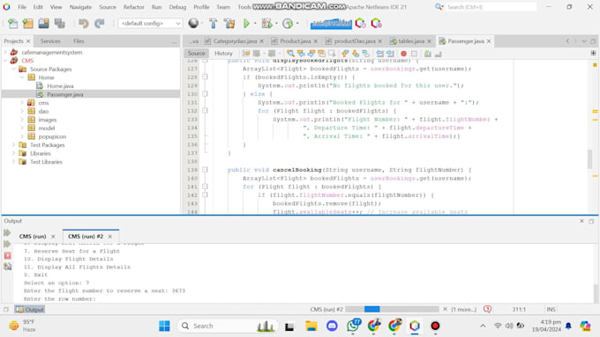Click the Source view button
The image size is (600, 337).
[196, 54]
